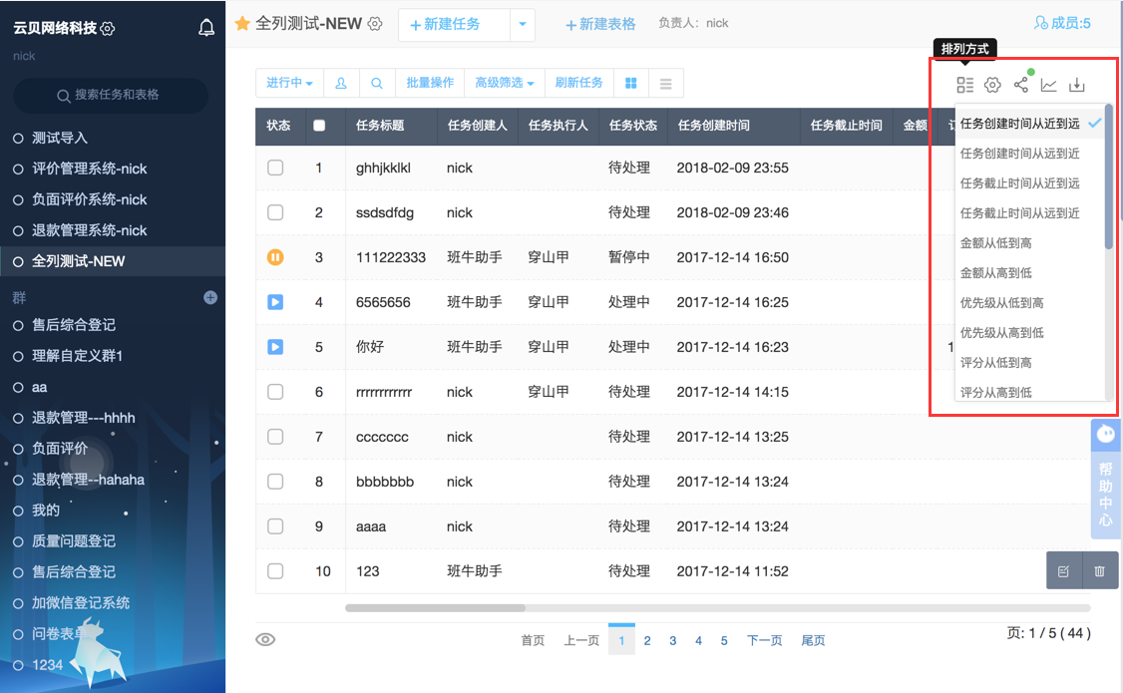Check the status box for row ghhjkklkl
The image size is (1123, 693).
point(275,168)
